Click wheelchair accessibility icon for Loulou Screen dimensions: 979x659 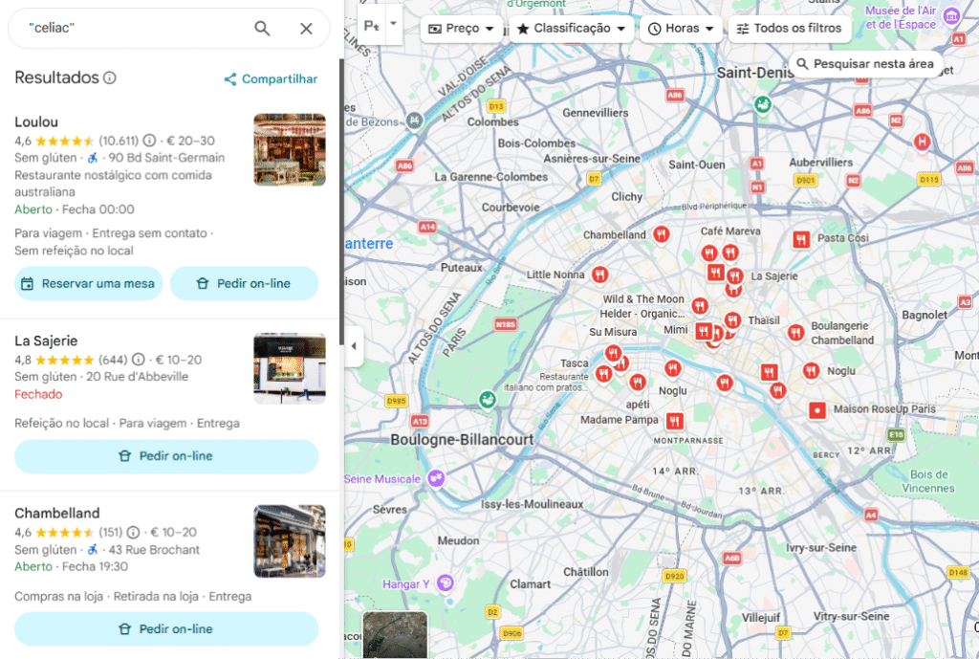(x=93, y=158)
